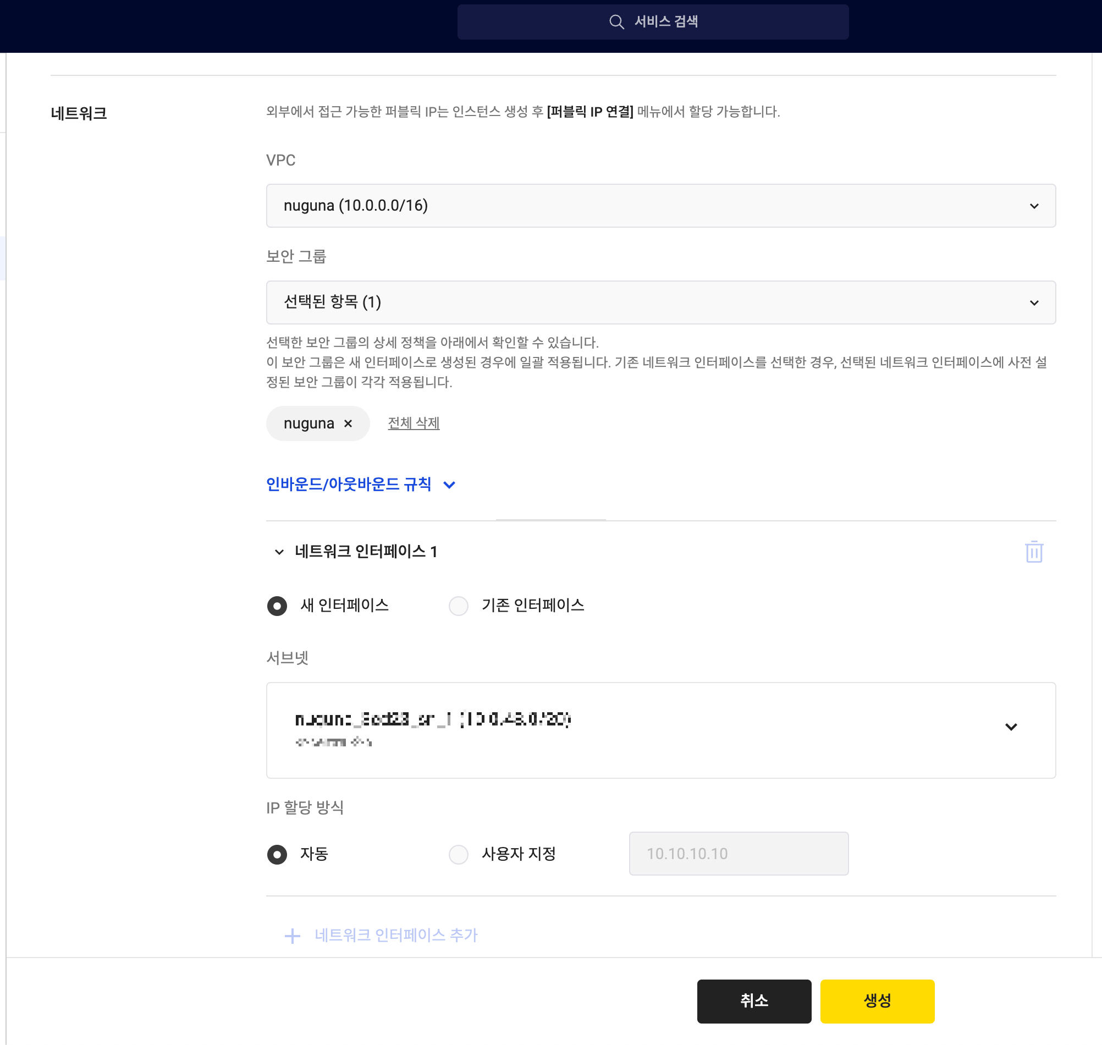The width and height of the screenshot is (1102, 1045).
Task: Delete network interface 1 with trash icon
Action: pos(1033,552)
